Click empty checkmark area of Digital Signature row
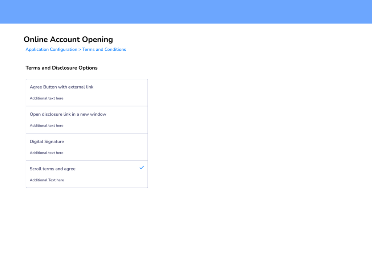The image size is (372, 267). pos(142,141)
